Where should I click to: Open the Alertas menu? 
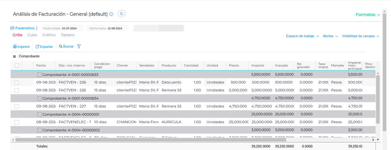(330, 36)
